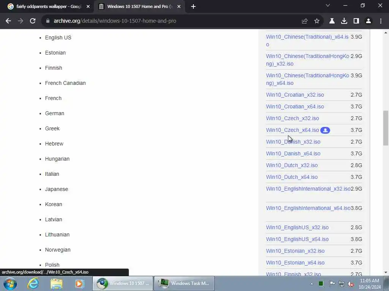The image size is (389, 291).
Task: Select the Windows 10 1507 Home and Pro tab
Action: click(139, 7)
